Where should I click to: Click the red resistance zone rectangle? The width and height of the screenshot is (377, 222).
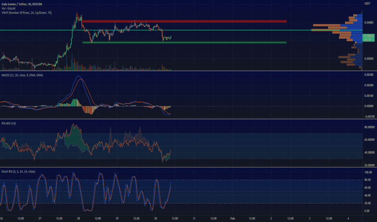[x=184, y=21]
